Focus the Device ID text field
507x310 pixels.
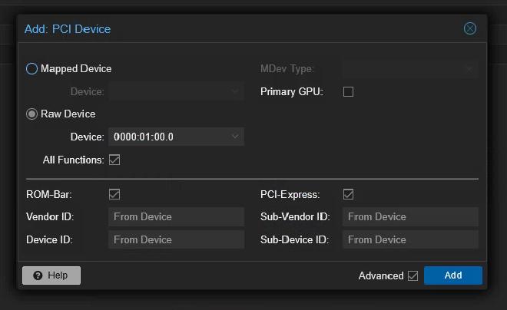176,240
